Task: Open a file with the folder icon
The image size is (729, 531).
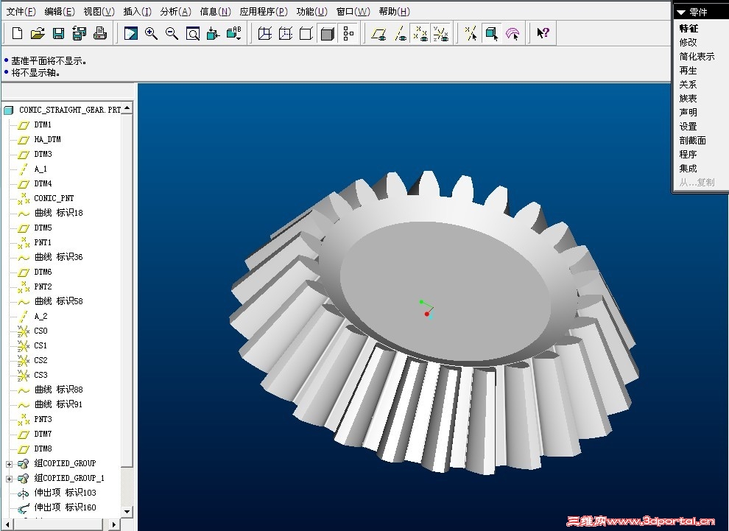Action: (38, 33)
